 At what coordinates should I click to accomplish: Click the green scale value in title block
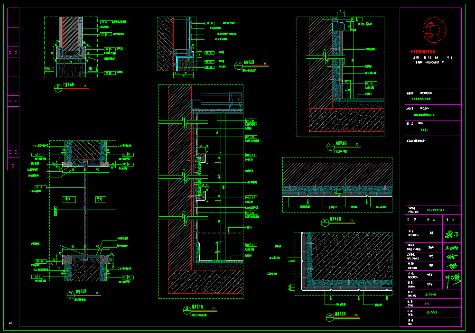pos(427,304)
